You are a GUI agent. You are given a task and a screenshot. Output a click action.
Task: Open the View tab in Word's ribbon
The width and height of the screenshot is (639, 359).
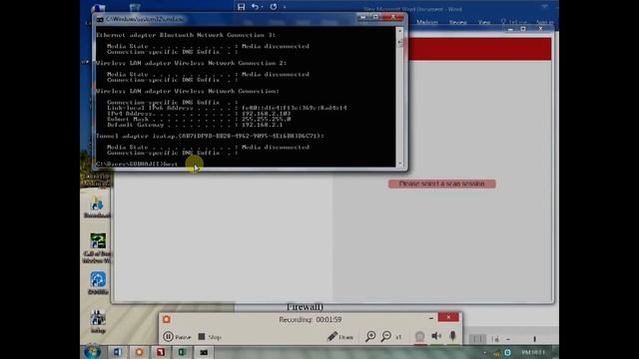coord(484,22)
